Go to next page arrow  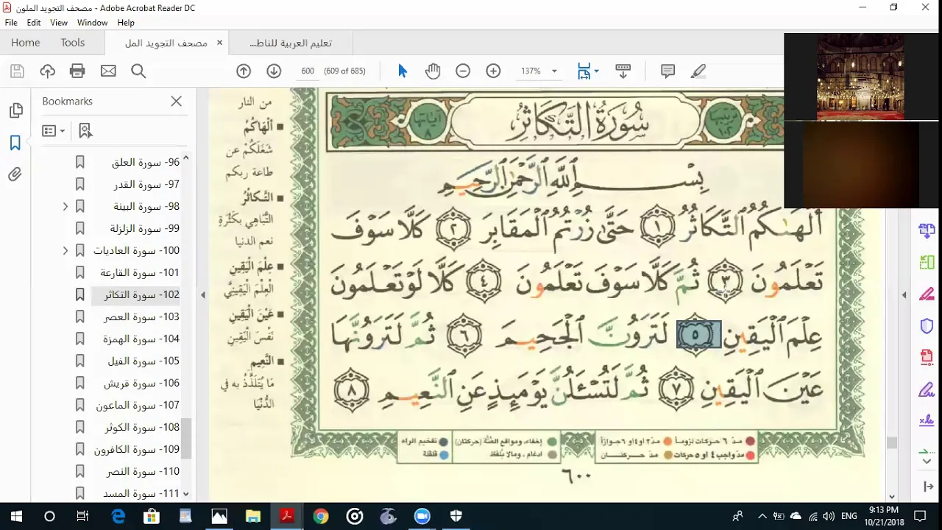point(274,71)
